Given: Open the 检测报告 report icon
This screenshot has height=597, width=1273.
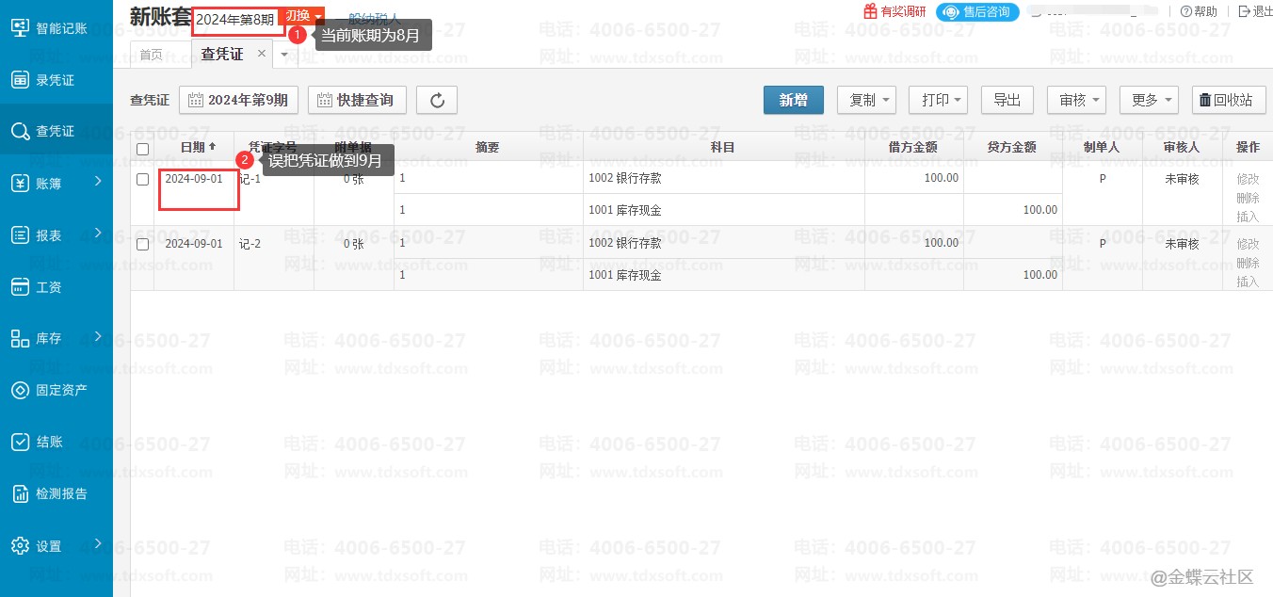Looking at the screenshot, I should click(20, 493).
